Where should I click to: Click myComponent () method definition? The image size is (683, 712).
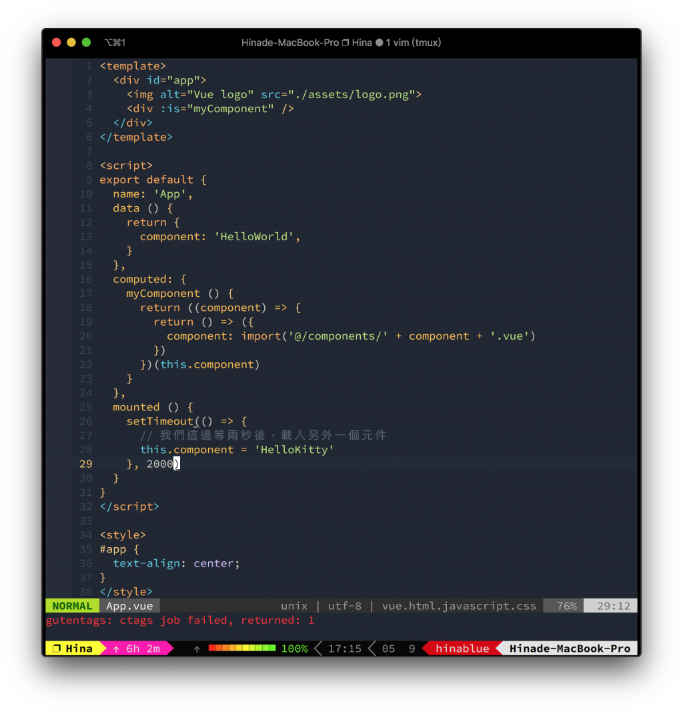173,294
